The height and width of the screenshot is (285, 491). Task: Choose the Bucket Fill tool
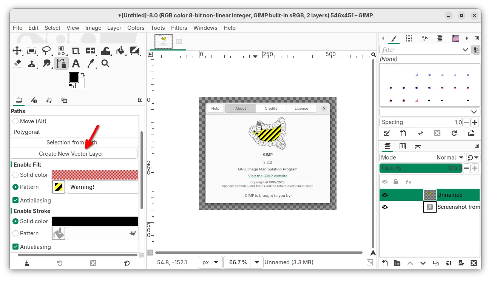point(120,51)
